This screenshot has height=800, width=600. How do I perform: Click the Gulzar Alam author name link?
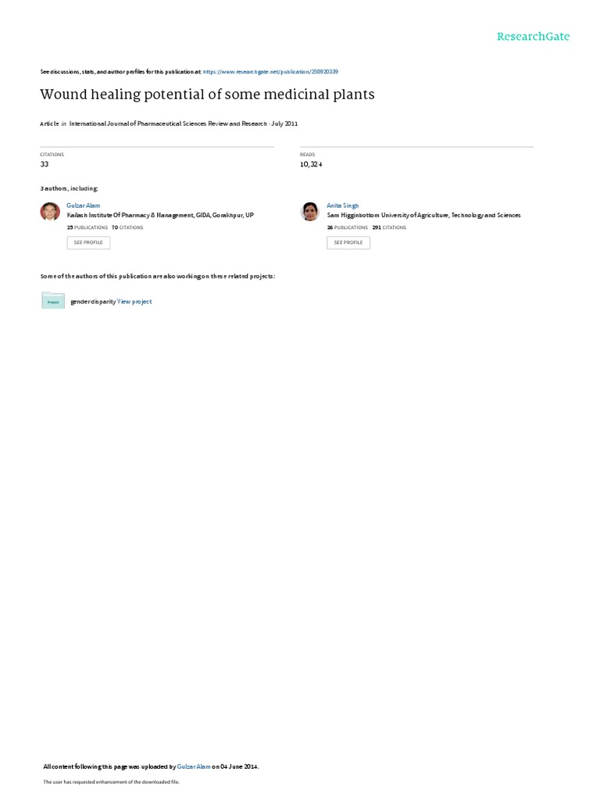click(83, 205)
